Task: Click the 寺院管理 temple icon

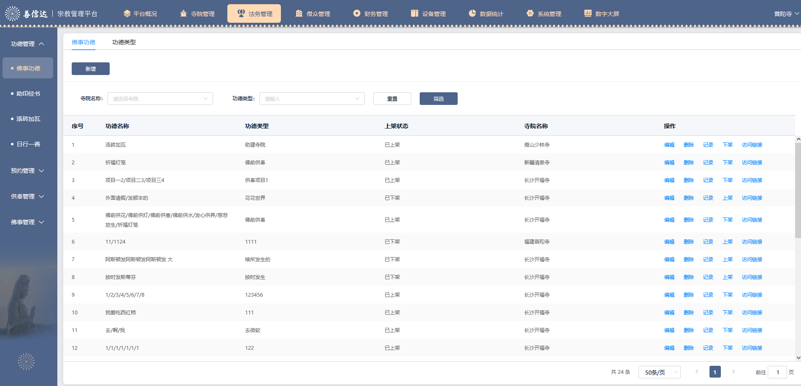Action: tap(183, 13)
